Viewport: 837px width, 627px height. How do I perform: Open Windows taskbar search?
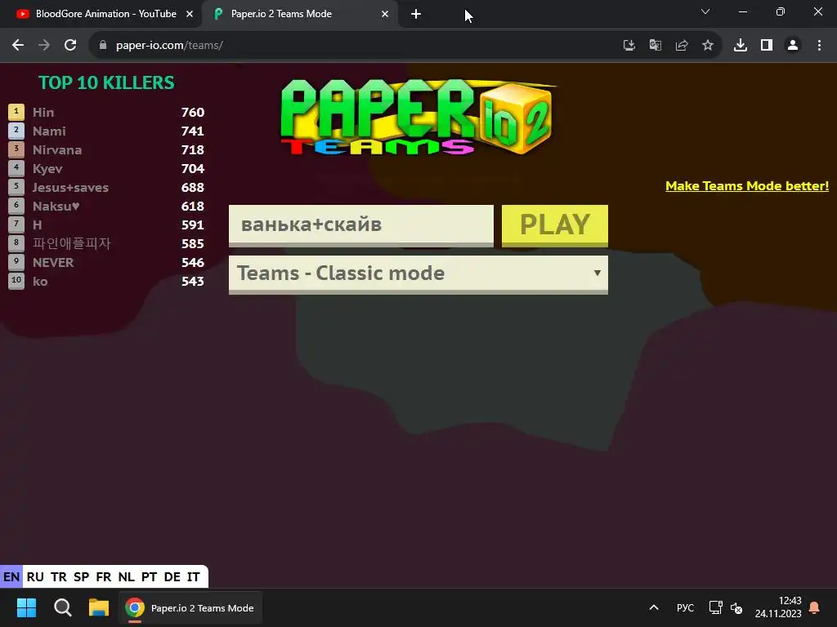point(62,607)
